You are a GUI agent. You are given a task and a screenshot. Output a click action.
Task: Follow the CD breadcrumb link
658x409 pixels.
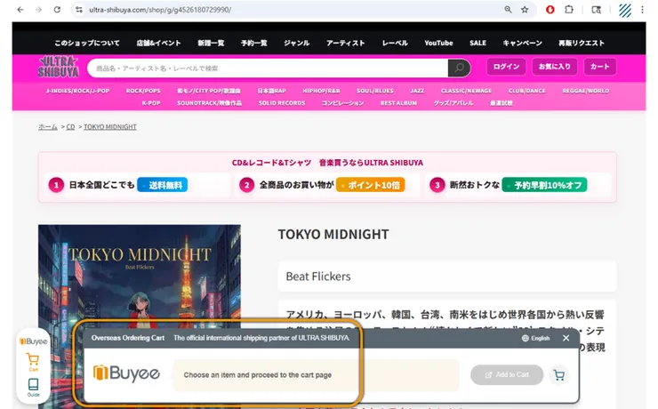coord(70,126)
